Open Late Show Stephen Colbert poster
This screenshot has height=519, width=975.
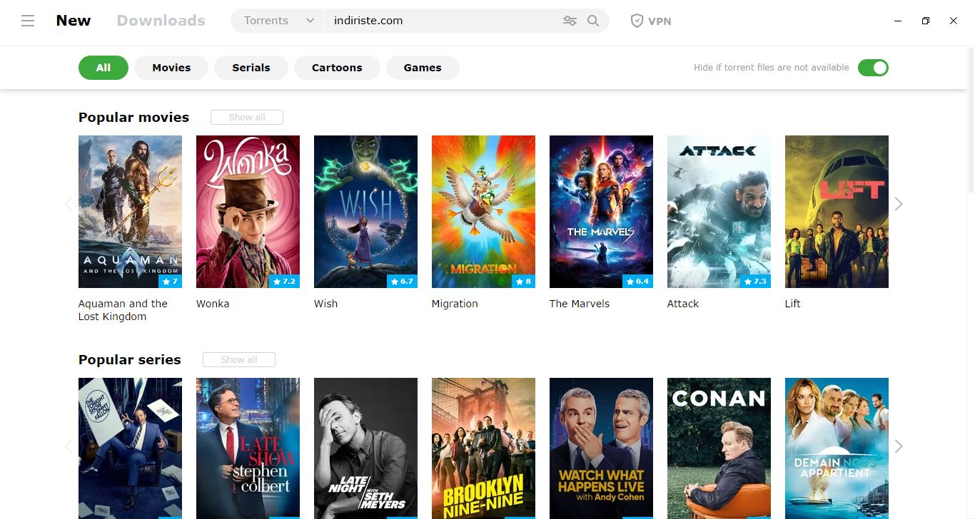pos(248,448)
